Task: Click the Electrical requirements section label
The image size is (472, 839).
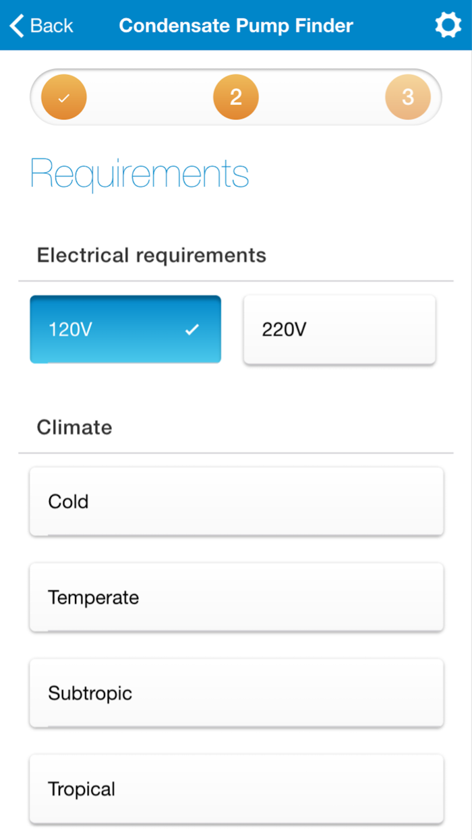Action: click(x=151, y=255)
